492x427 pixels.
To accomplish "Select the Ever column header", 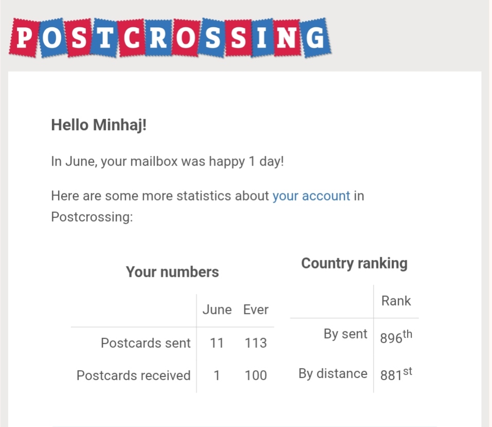I will 256,310.
